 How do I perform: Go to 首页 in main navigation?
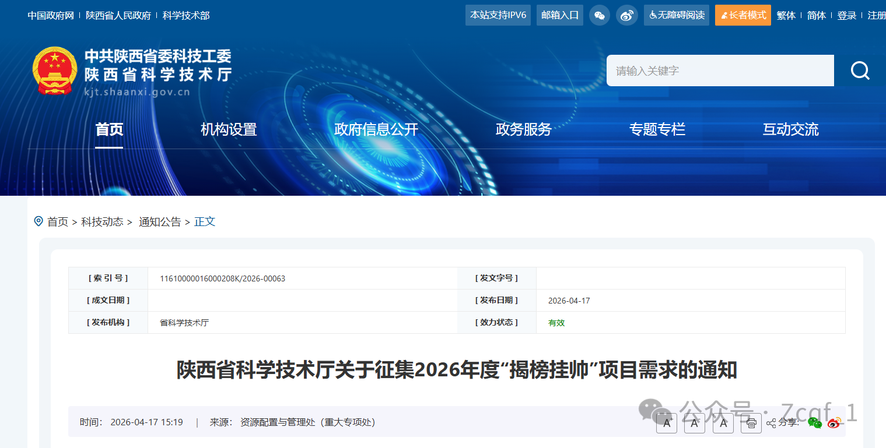109,129
